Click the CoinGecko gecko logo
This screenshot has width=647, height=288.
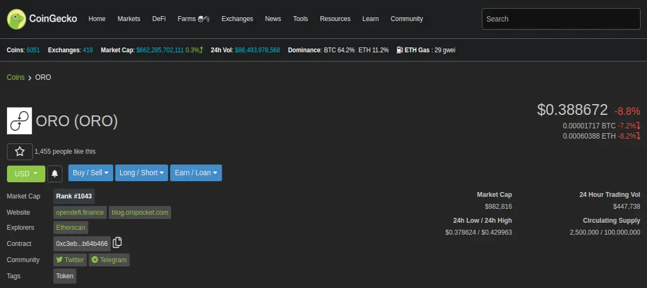pyautogui.click(x=16, y=19)
